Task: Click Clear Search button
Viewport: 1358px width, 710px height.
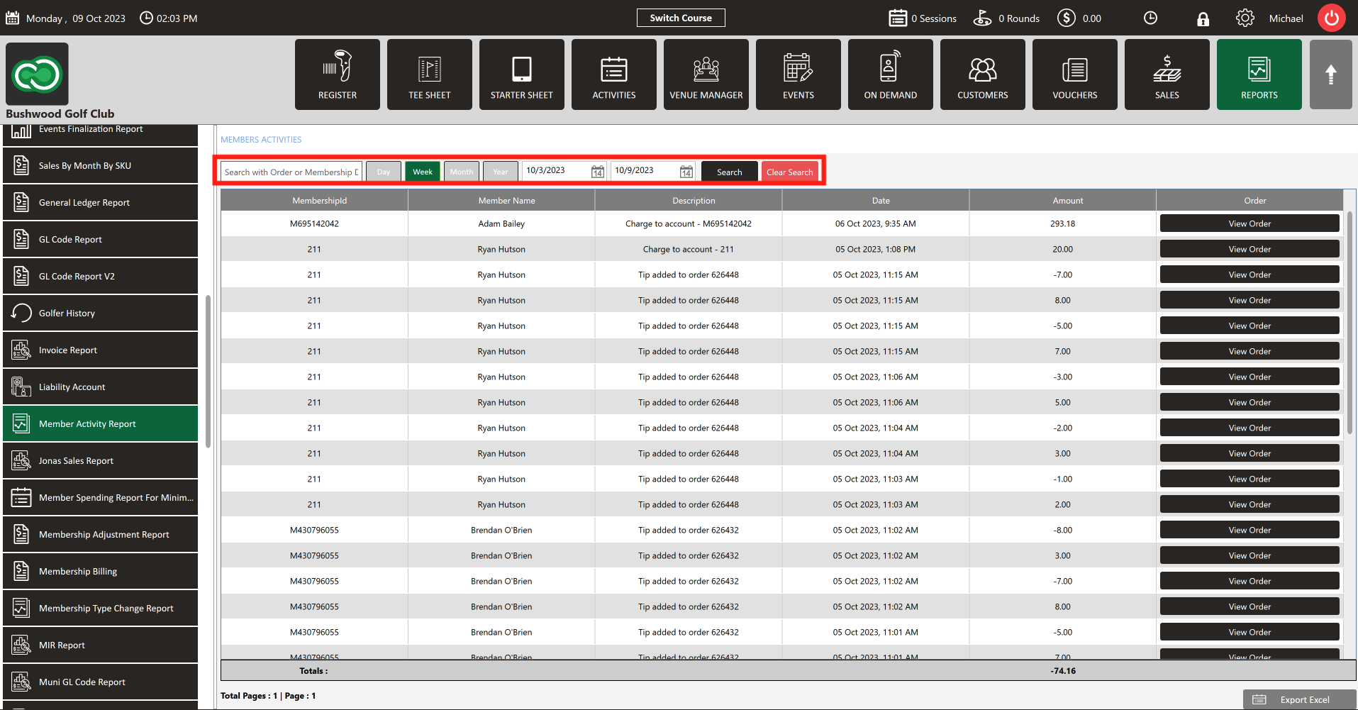Action: click(x=790, y=172)
